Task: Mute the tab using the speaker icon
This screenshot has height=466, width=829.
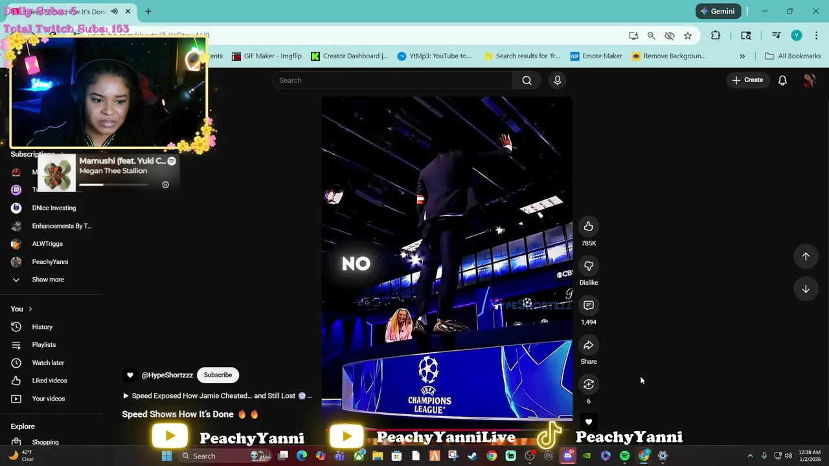Action: 115,11
